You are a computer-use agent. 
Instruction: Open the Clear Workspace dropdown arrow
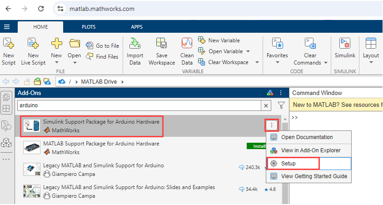pyautogui.click(x=257, y=62)
